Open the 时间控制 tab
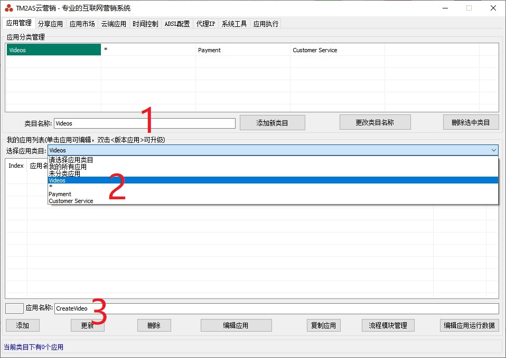The width and height of the screenshot is (506, 358). pyautogui.click(x=145, y=23)
